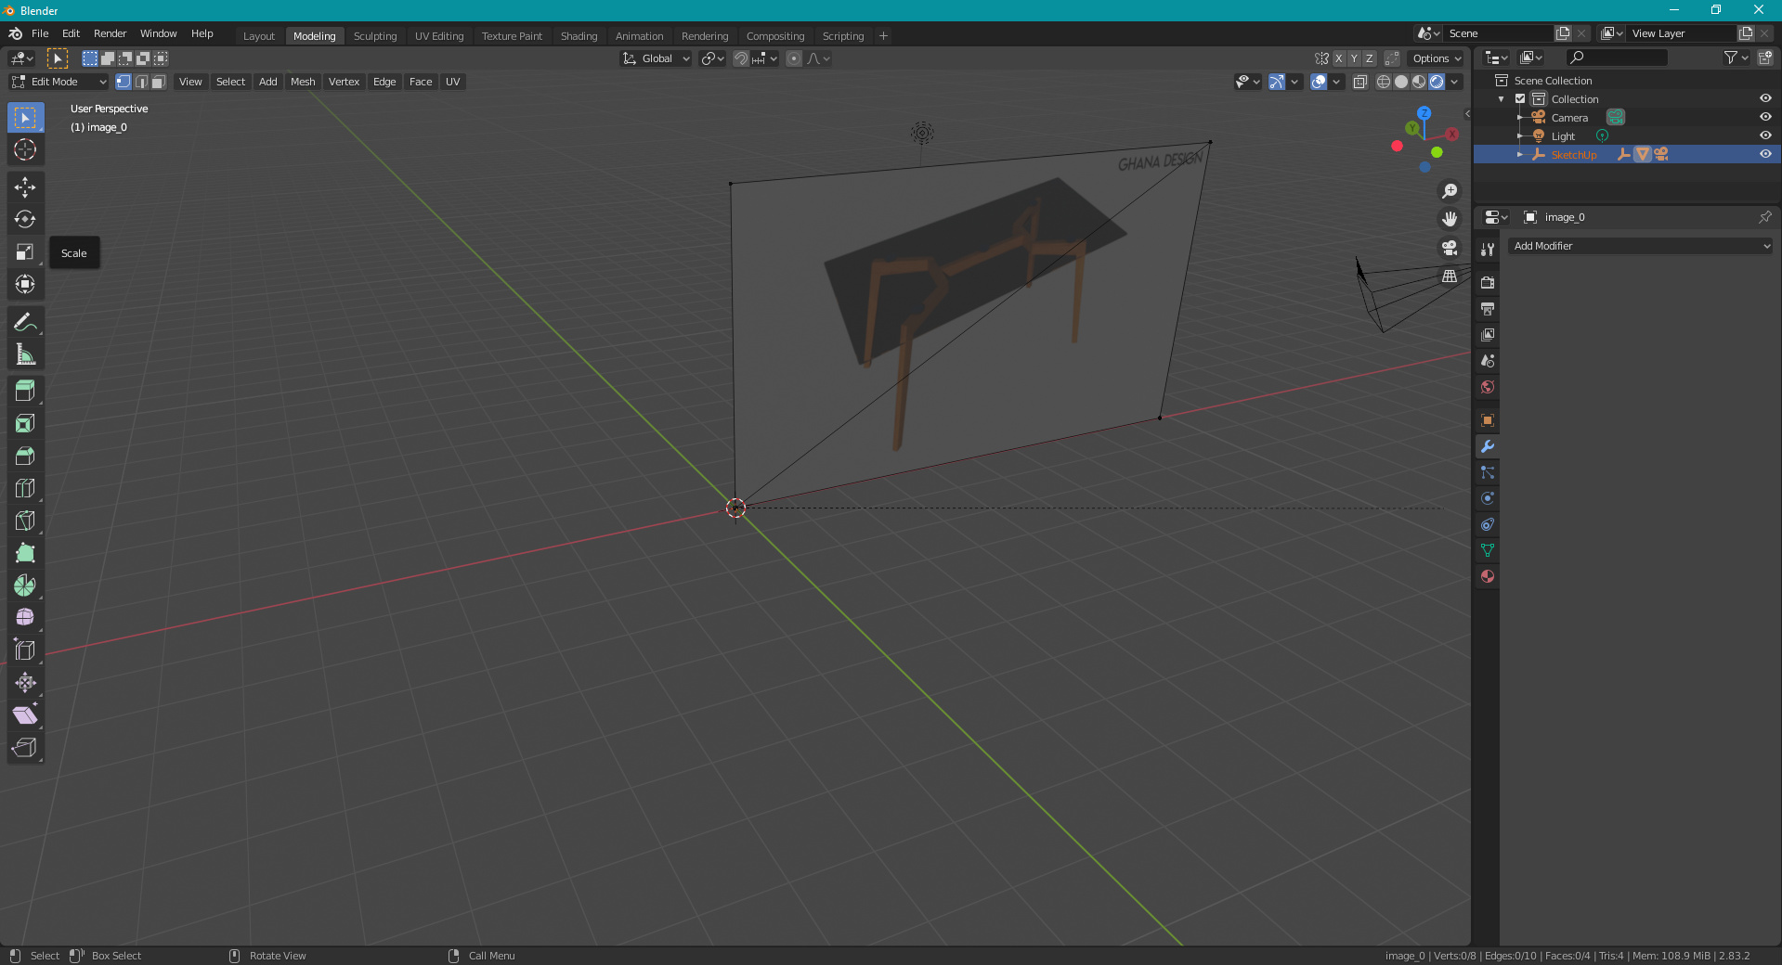The image size is (1782, 965).
Task: Select the Scale tool
Action: pyautogui.click(x=25, y=251)
